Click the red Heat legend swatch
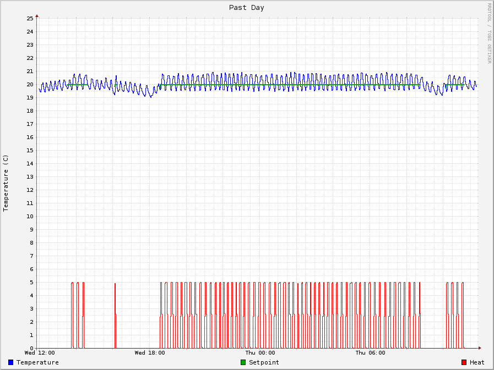Screen dimensions: 494x370 (x=464, y=362)
